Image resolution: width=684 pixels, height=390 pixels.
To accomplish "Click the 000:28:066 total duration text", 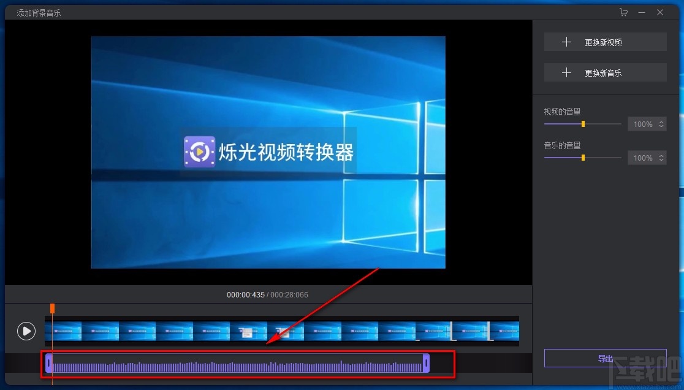I will pos(289,295).
